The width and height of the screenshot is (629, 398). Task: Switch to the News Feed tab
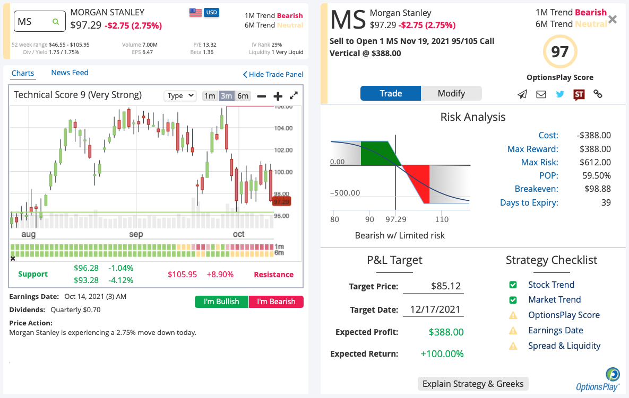[x=70, y=73]
